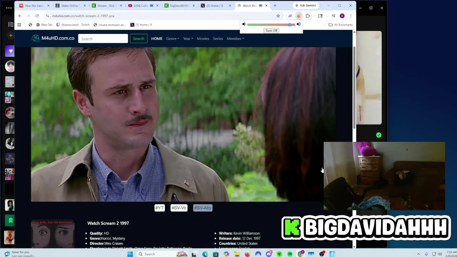Image resolution: width=457 pixels, height=257 pixels.
Task: Select the #YT server button
Action: pyautogui.click(x=160, y=208)
